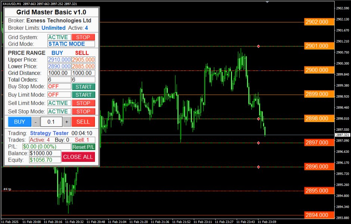The image size is (351, 224).
Task: Increase lot size with the plus stepper
Action: click(x=67, y=121)
